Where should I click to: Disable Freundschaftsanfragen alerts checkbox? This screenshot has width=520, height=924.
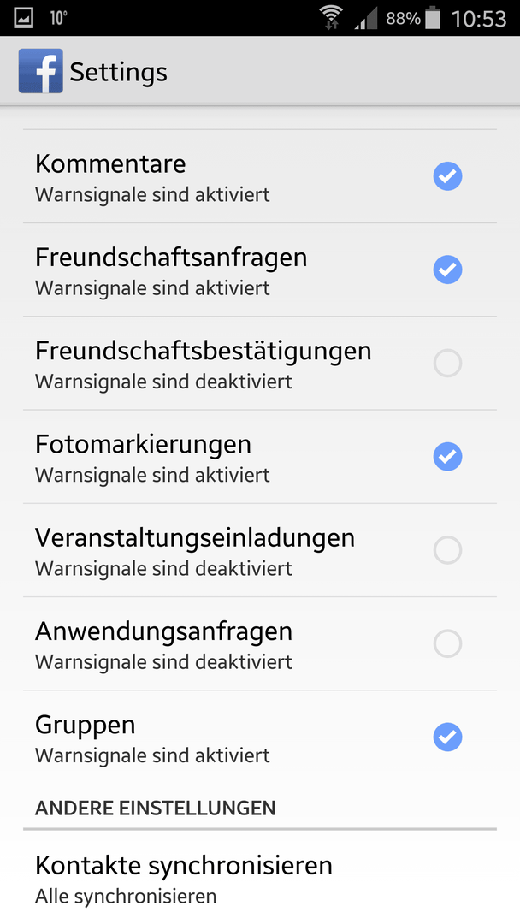(x=447, y=269)
